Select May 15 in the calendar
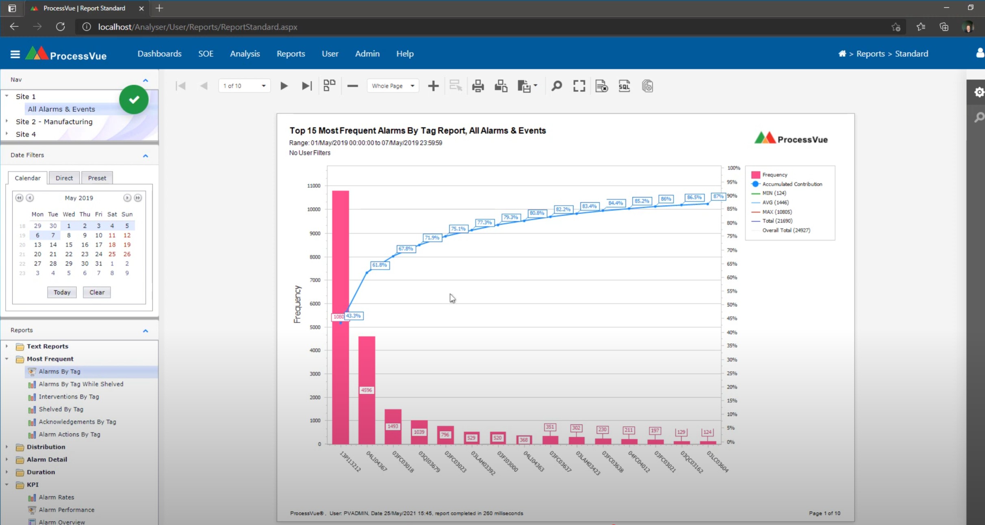 (x=69, y=245)
